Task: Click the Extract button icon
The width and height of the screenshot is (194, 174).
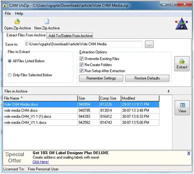Action: click(x=182, y=61)
